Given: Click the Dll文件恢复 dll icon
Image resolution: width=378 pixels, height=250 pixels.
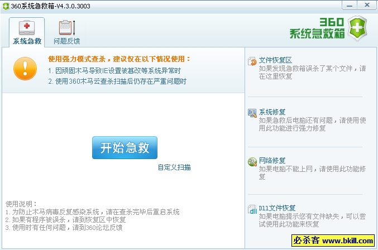Looking at the screenshot, I should tap(252, 209).
